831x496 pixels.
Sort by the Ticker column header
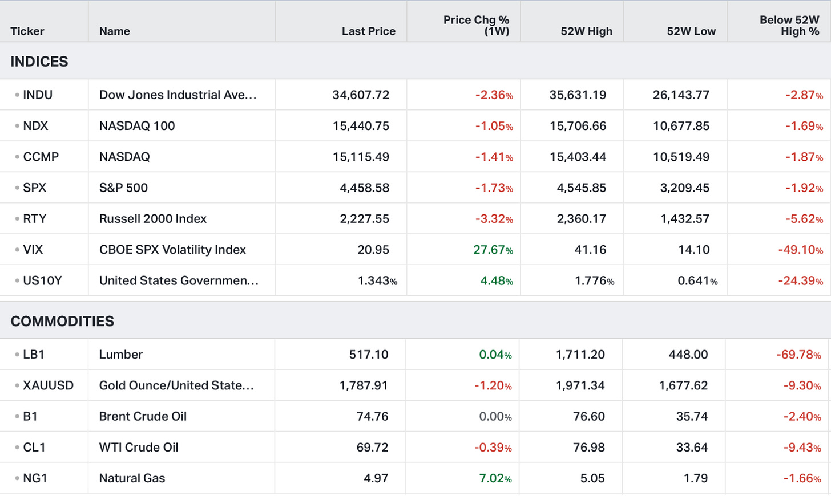(x=27, y=31)
